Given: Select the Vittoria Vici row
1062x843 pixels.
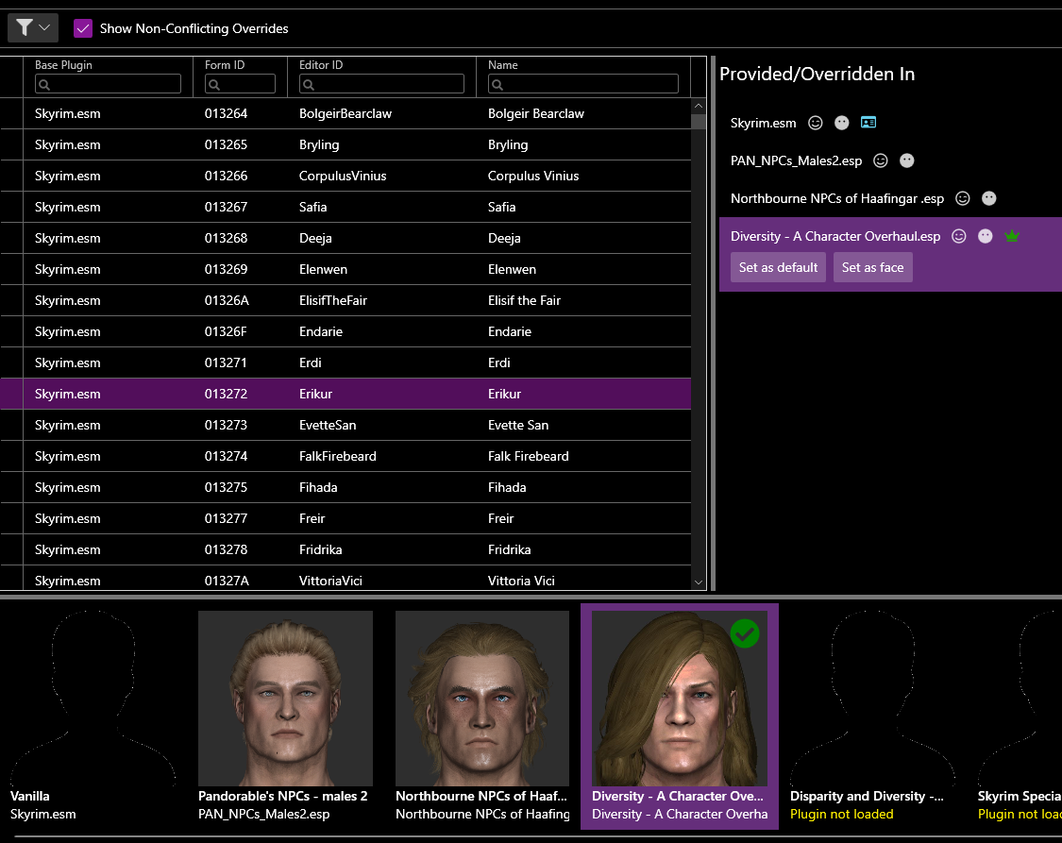Looking at the screenshot, I should 346,579.
